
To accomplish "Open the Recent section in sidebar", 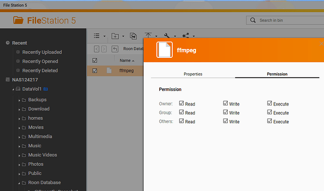I will [19, 43].
